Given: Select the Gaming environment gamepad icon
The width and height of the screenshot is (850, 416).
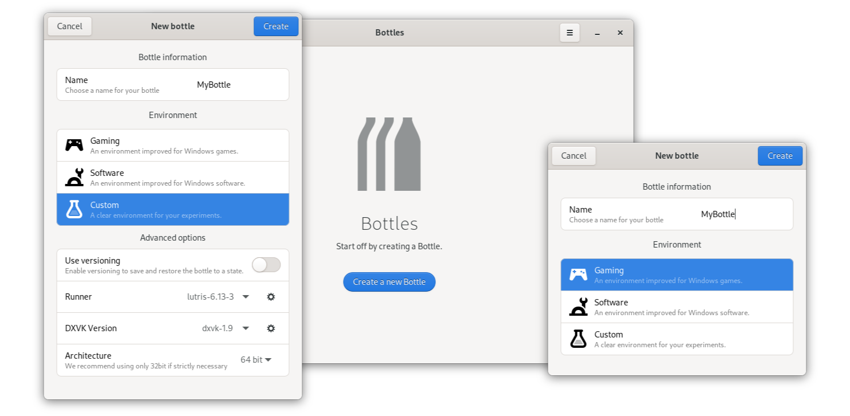Looking at the screenshot, I should click(74, 144).
